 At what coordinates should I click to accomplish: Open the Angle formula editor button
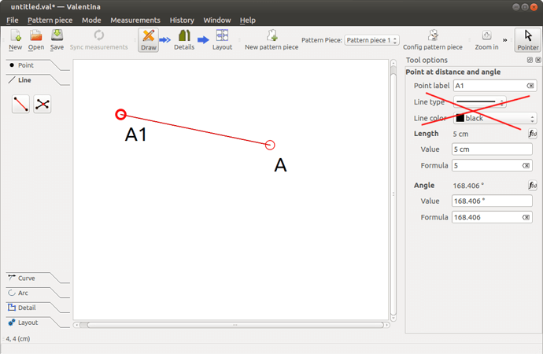(x=533, y=186)
